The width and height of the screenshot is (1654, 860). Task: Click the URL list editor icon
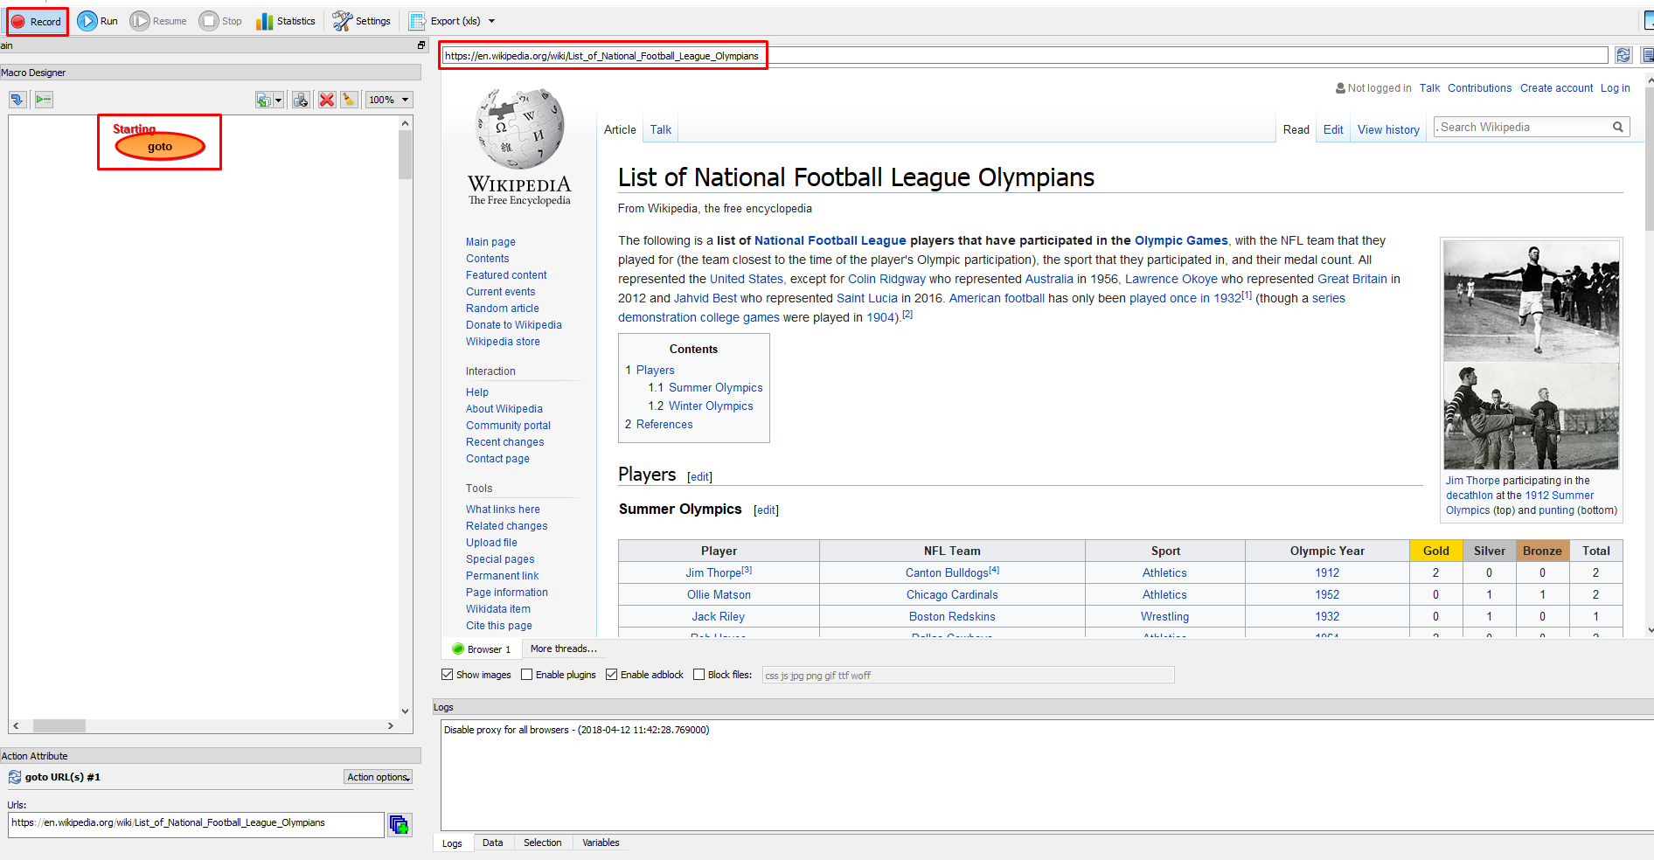(400, 824)
